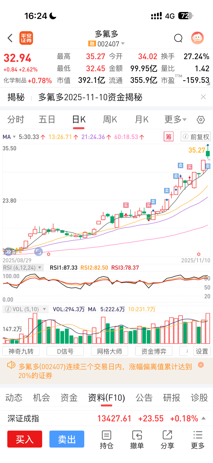Select the 神奇九转 indicator button
Screen dimensions: 213x463
pos(21,351)
